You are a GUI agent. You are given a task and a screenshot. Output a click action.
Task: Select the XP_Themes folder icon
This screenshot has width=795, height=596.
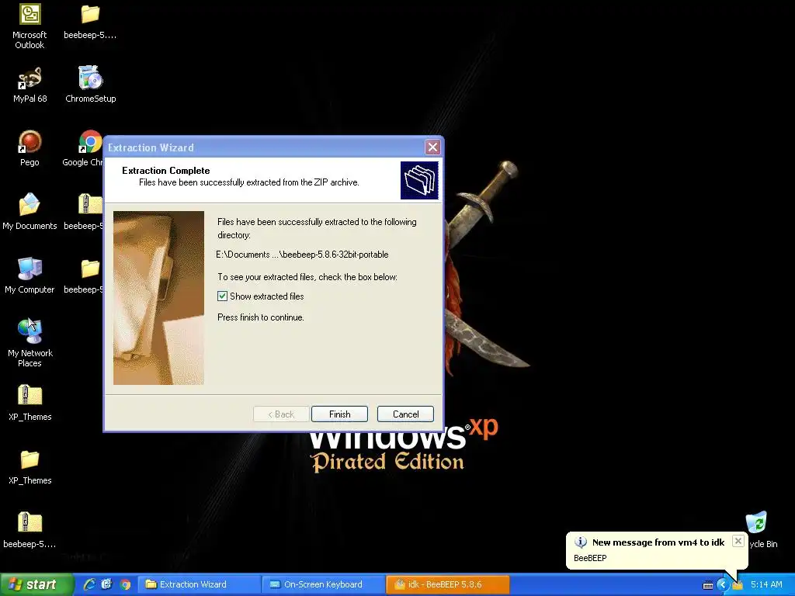[x=30, y=467]
